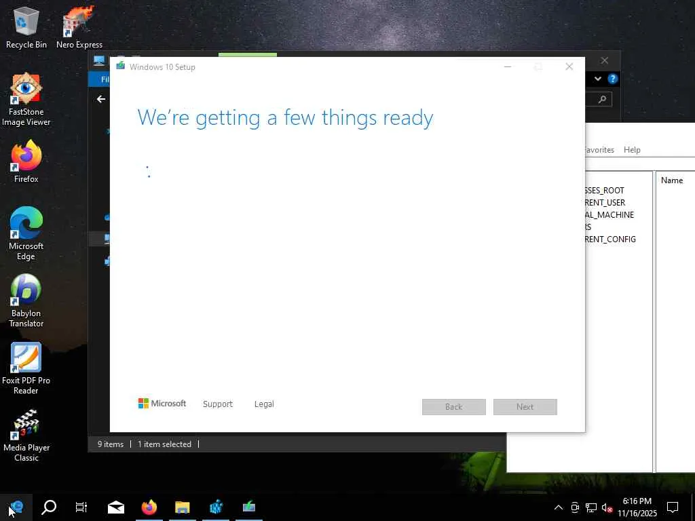Open Favorites menu in Registry Editor

coord(599,150)
